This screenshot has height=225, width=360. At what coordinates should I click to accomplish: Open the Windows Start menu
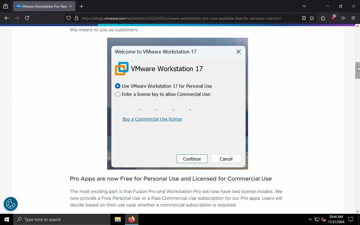point(7,219)
